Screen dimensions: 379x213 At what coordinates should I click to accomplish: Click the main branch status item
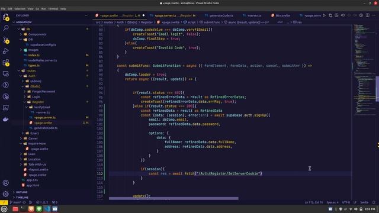[15, 202]
